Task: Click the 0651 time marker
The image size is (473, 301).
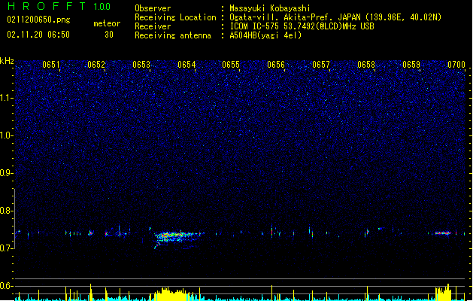Action: 51,65
